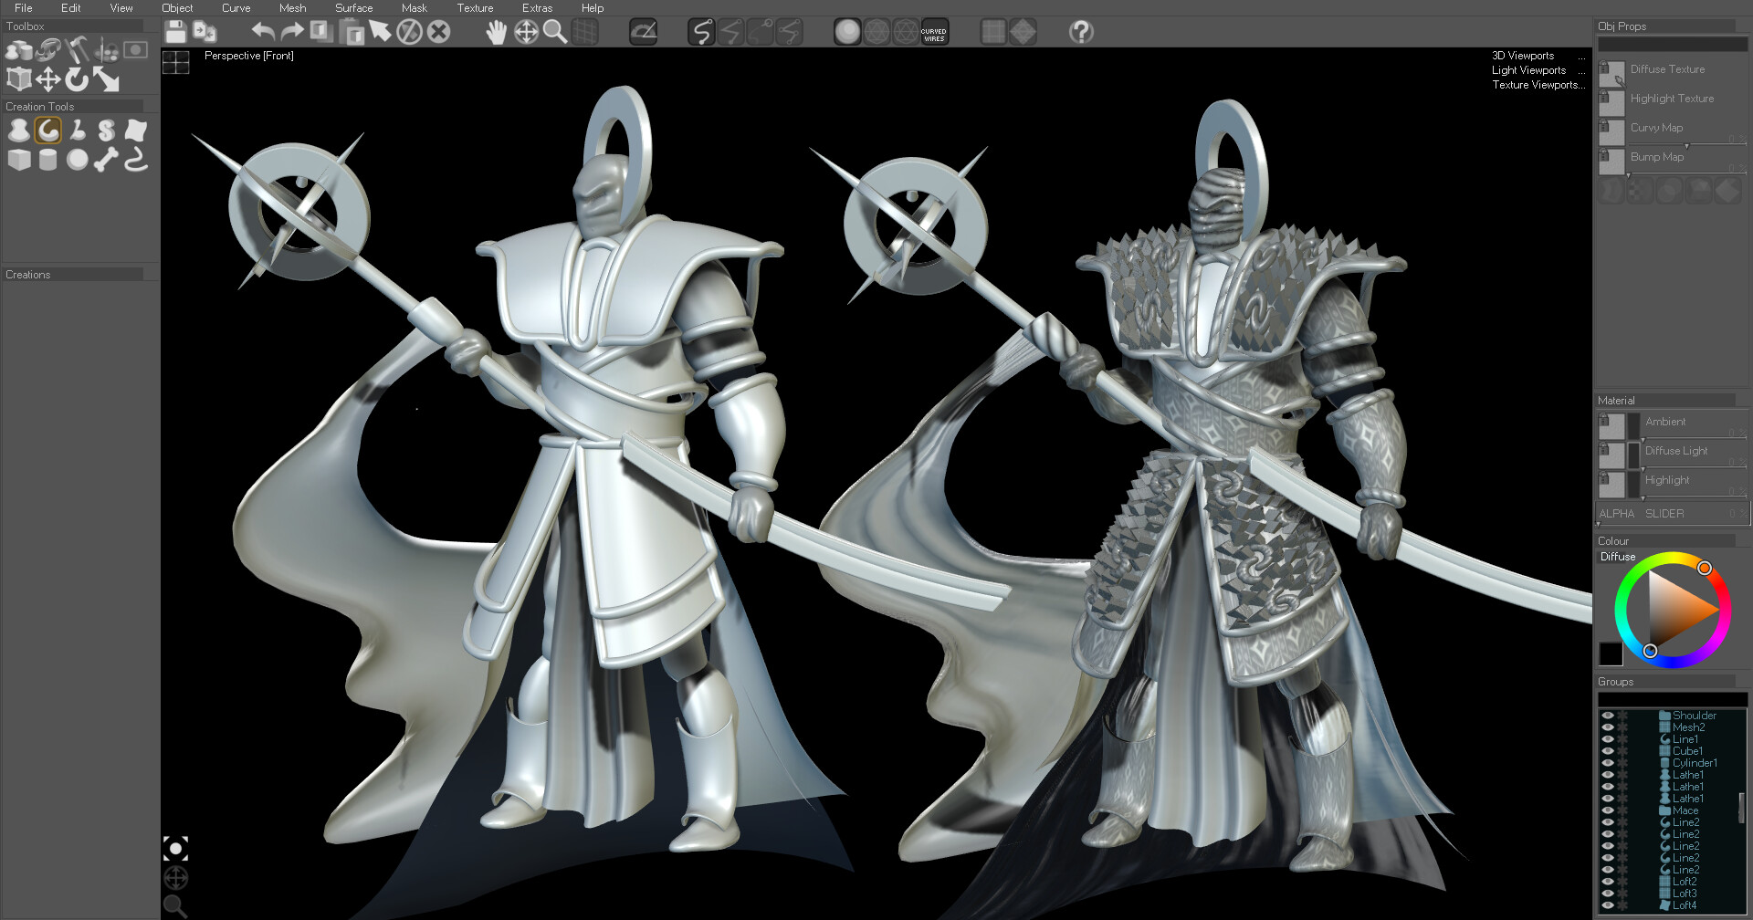1753x920 pixels.
Task: Click the Save disk icon
Action: click(x=175, y=33)
